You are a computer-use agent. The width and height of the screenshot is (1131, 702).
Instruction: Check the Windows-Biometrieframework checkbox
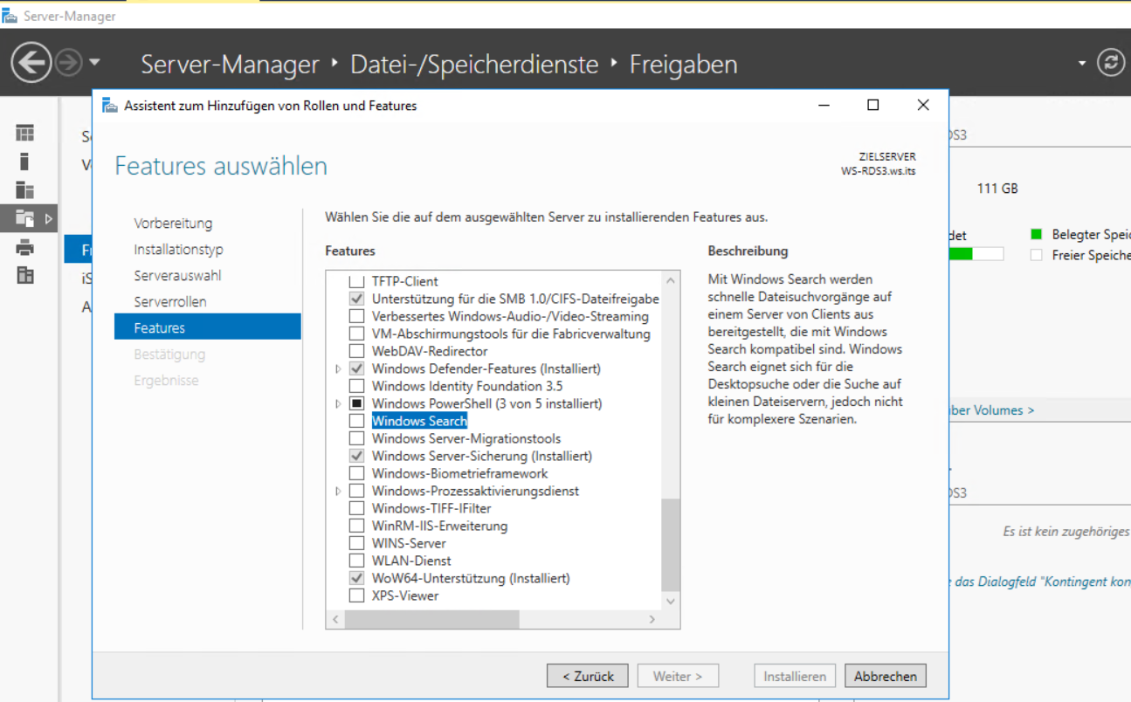click(x=356, y=473)
